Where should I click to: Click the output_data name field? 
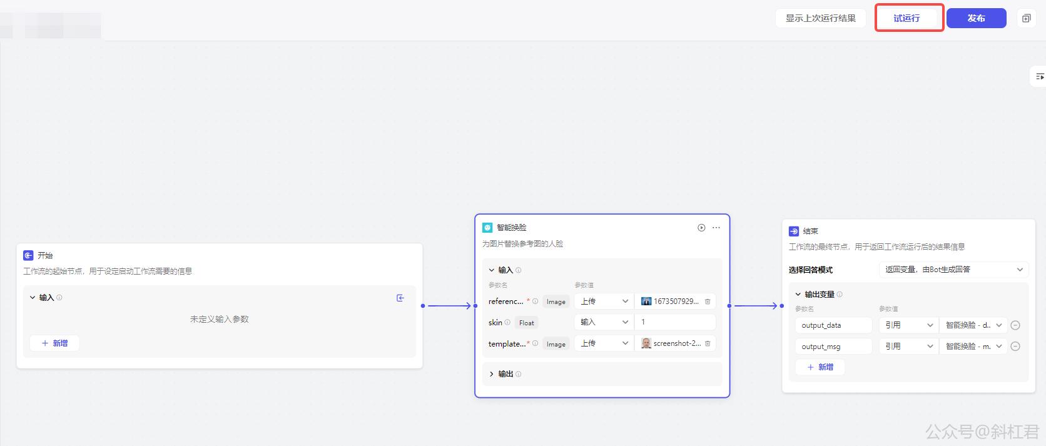click(x=834, y=325)
